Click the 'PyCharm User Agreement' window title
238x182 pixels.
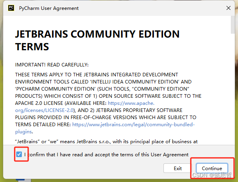[x=49, y=8]
